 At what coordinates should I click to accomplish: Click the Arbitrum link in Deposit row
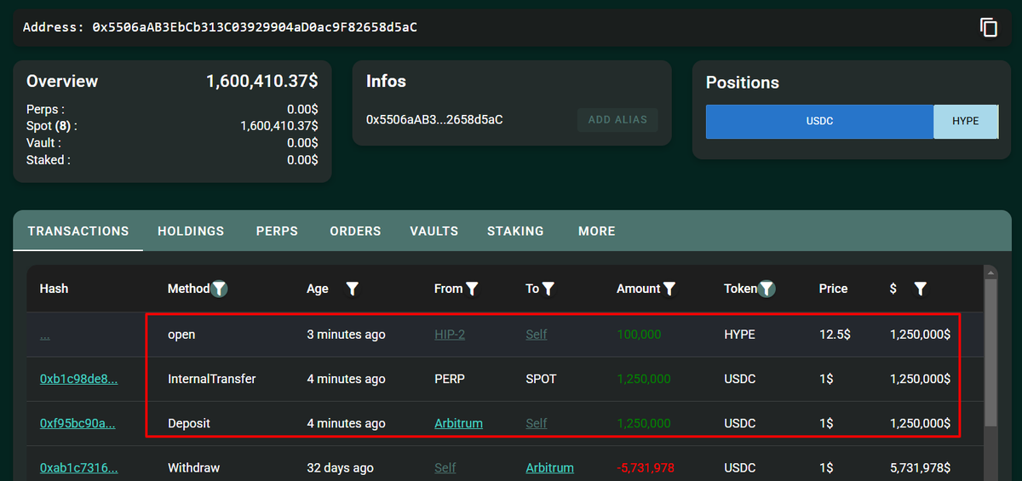(458, 423)
